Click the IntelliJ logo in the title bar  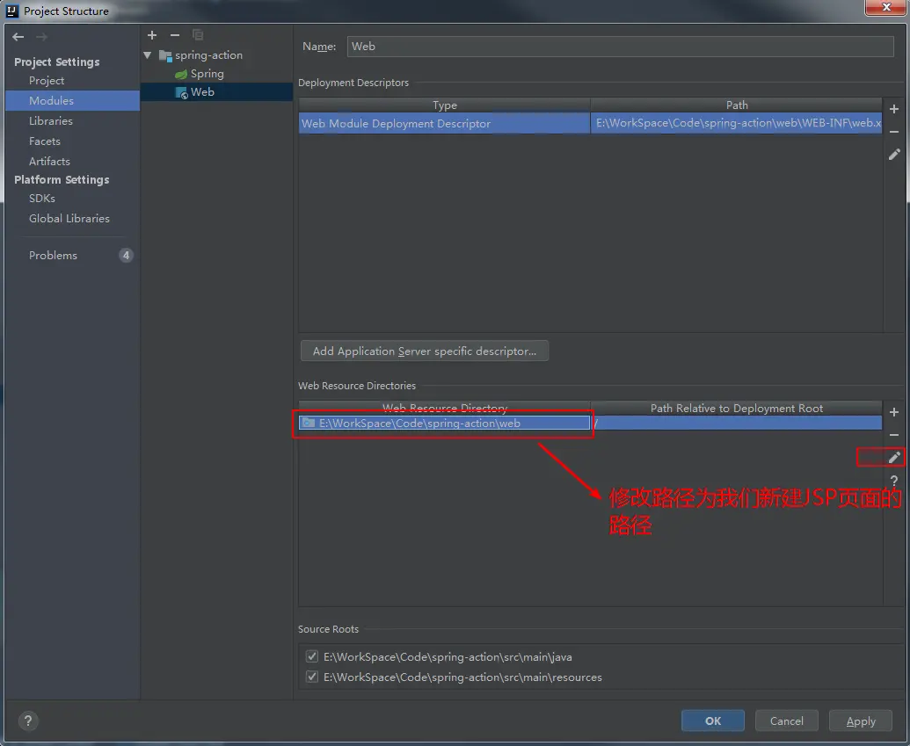coord(12,11)
